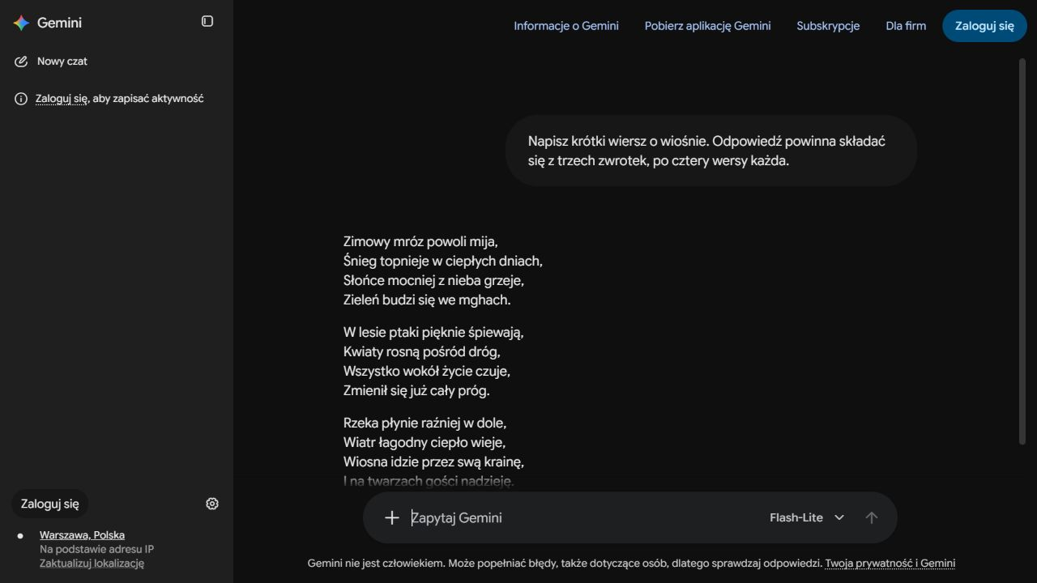Image resolution: width=1037 pixels, height=583 pixels.
Task: Click the line 'Wszystko wokół życie czuje,'
Action: (427, 371)
